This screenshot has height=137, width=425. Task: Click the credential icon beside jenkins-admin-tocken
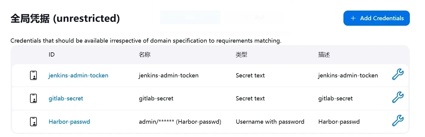tap(34, 75)
